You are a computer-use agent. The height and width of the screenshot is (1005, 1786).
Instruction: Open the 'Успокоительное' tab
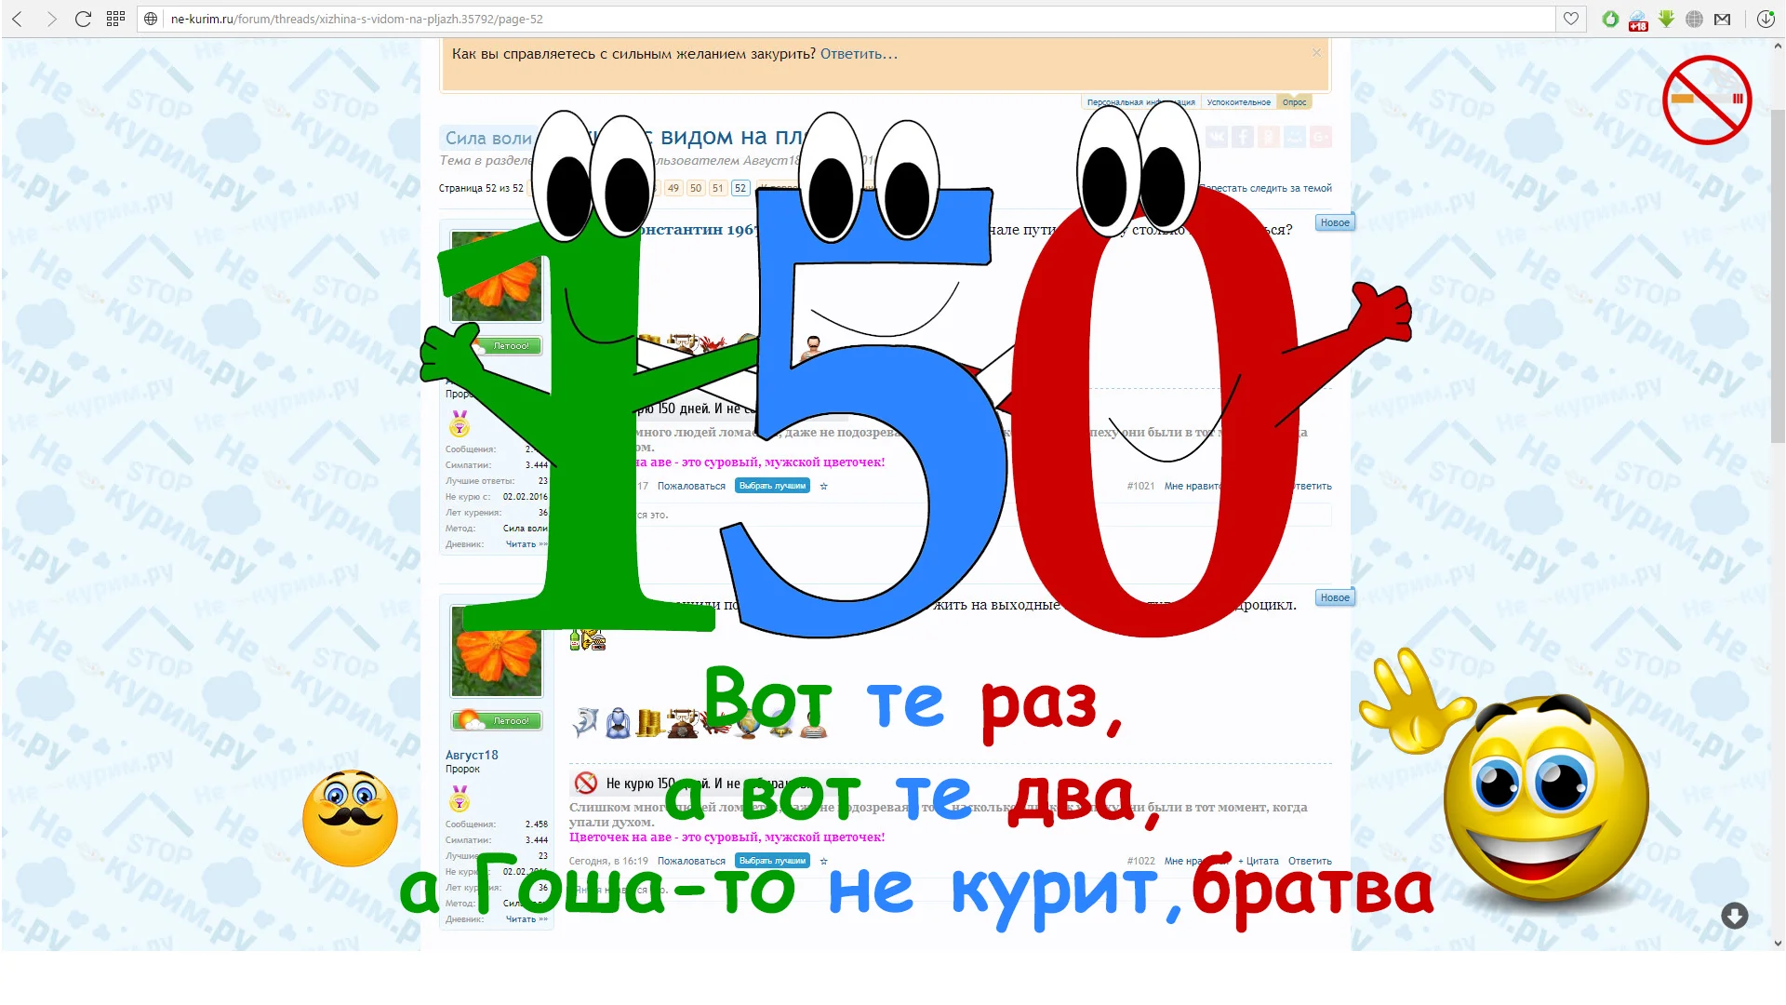pyautogui.click(x=1237, y=102)
